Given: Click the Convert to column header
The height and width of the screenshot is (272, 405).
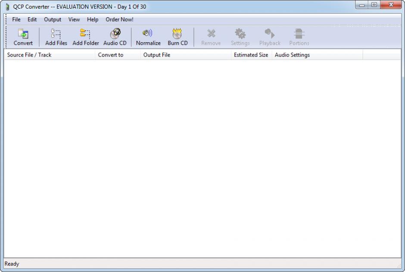Looking at the screenshot, I should pos(118,55).
